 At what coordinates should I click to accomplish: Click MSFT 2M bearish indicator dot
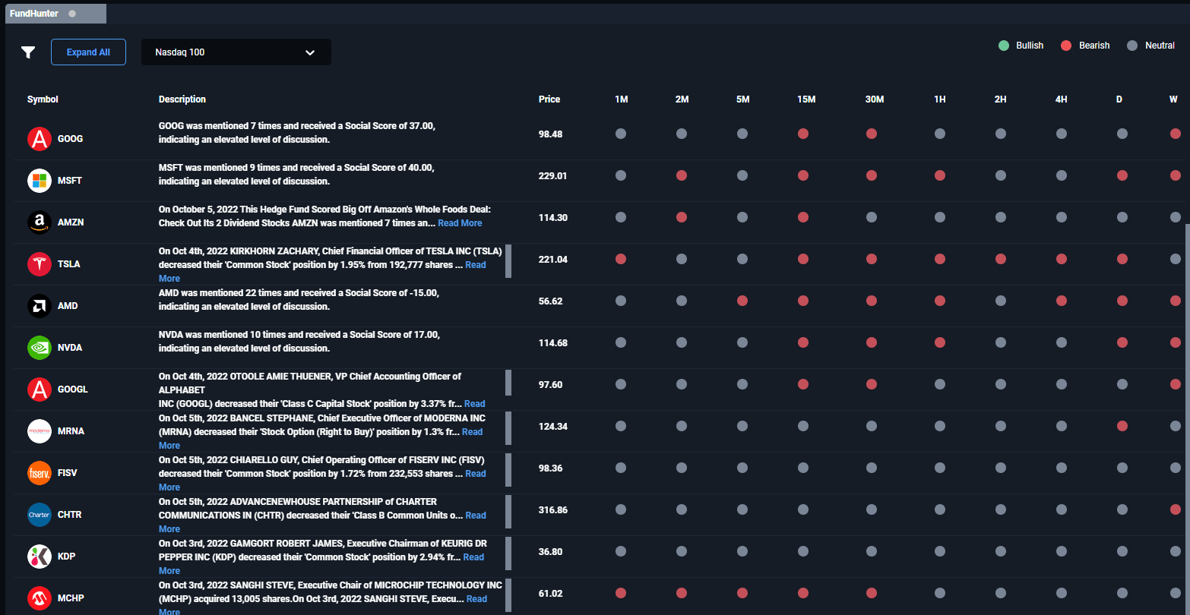682,175
